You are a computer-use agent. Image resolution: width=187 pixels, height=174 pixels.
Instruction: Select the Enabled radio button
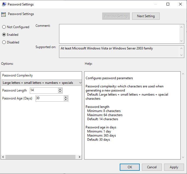pyautogui.click(x=4, y=35)
